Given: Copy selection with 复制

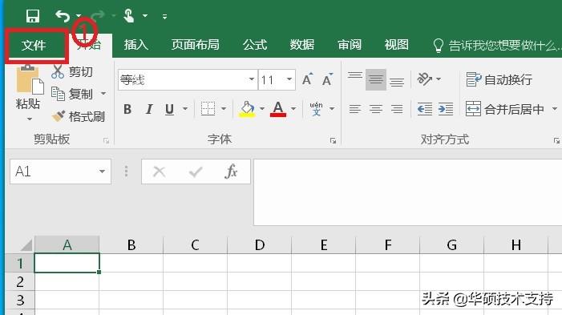Looking at the screenshot, I should pyautogui.click(x=72, y=94).
